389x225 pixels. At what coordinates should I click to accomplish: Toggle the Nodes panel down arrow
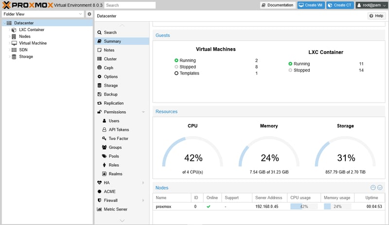380,188
